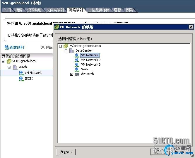Select the 网络映射 tab

76,10
